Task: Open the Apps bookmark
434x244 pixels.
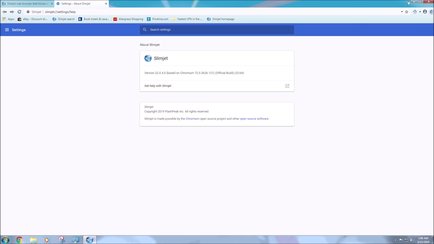Action: click(x=8, y=19)
